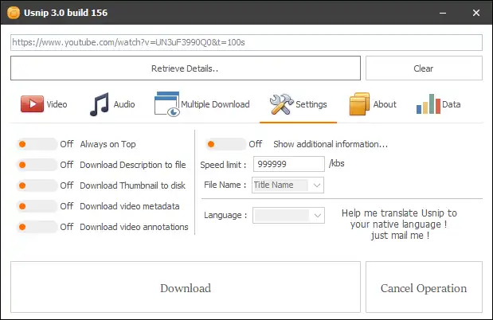Click the 'Speed limit :' label
Viewport: 493px width, 320px height.
(223, 165)
